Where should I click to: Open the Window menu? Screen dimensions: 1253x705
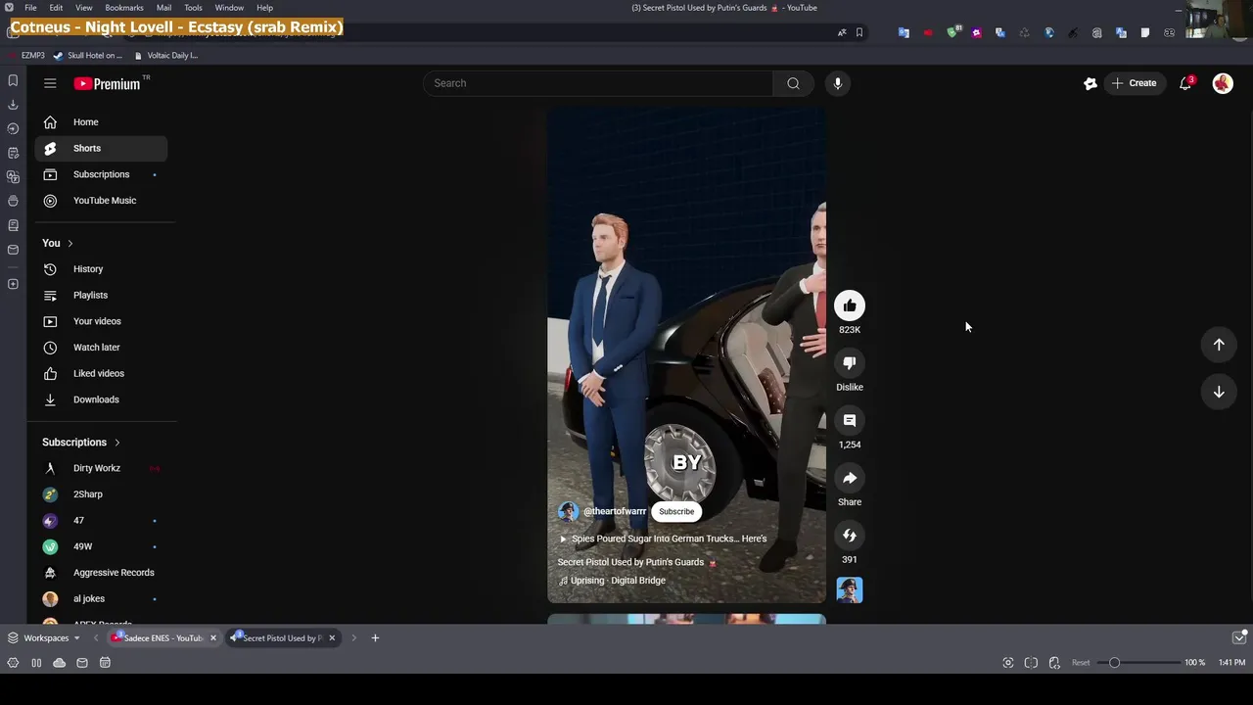pyautogui.click(x=229, y=8)
